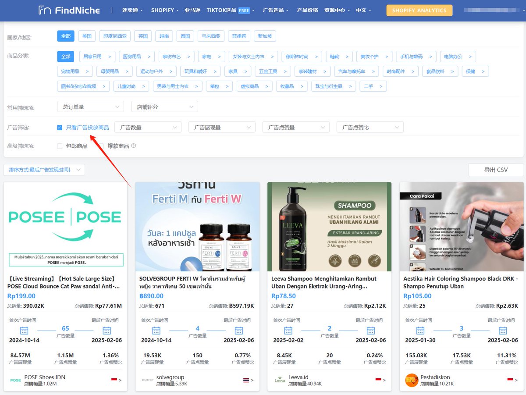Click first-ad-time calendar icon on Aestika Shampoo card
The width and height of the screenshot is (526, 395).
420,330
